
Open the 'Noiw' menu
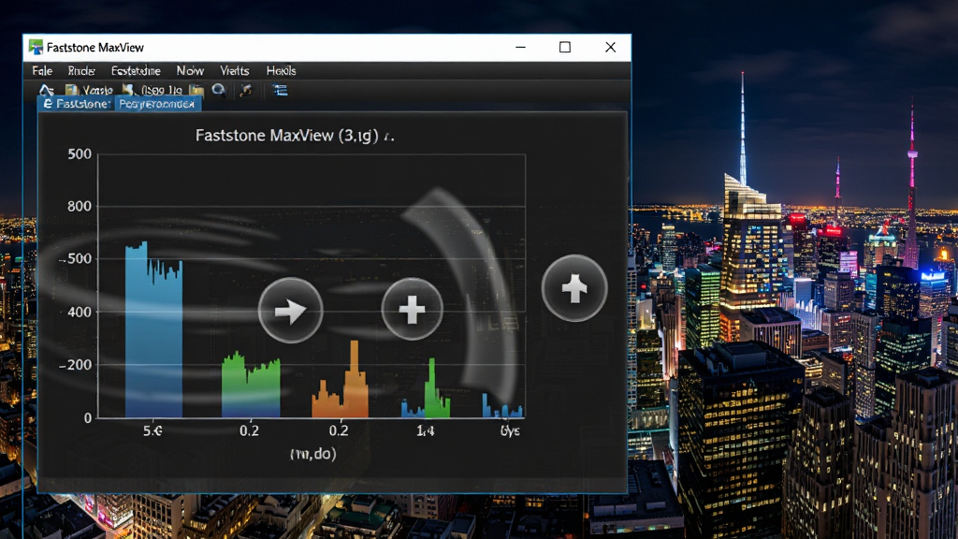pyautogui.click(x=190, y=71)
